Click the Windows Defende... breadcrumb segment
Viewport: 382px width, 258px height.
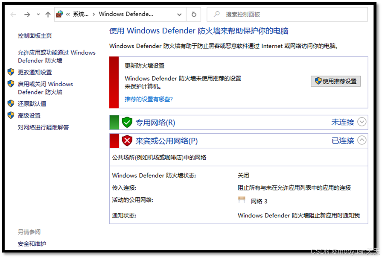(x=126, y=14)
